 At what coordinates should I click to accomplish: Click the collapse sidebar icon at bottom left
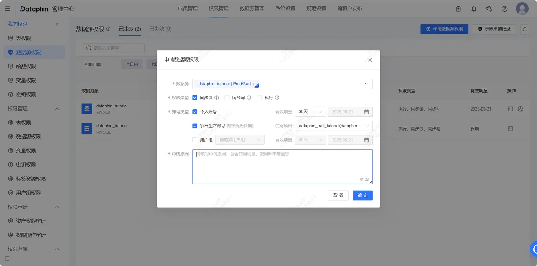pyautogui.click(x=7, y=259)
